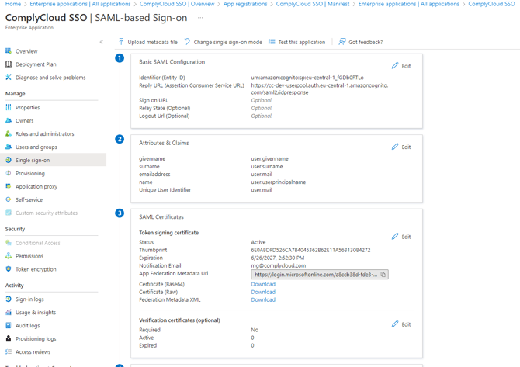This screenshot has height=367, width=520.
Task: Download the Certificate (Base64)
Action: [x=263, y=284]
